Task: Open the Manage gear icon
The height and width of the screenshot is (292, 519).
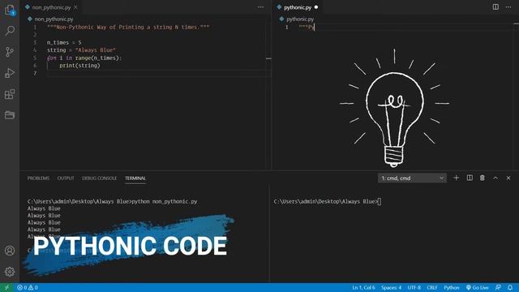Action: tap(10, 272)
